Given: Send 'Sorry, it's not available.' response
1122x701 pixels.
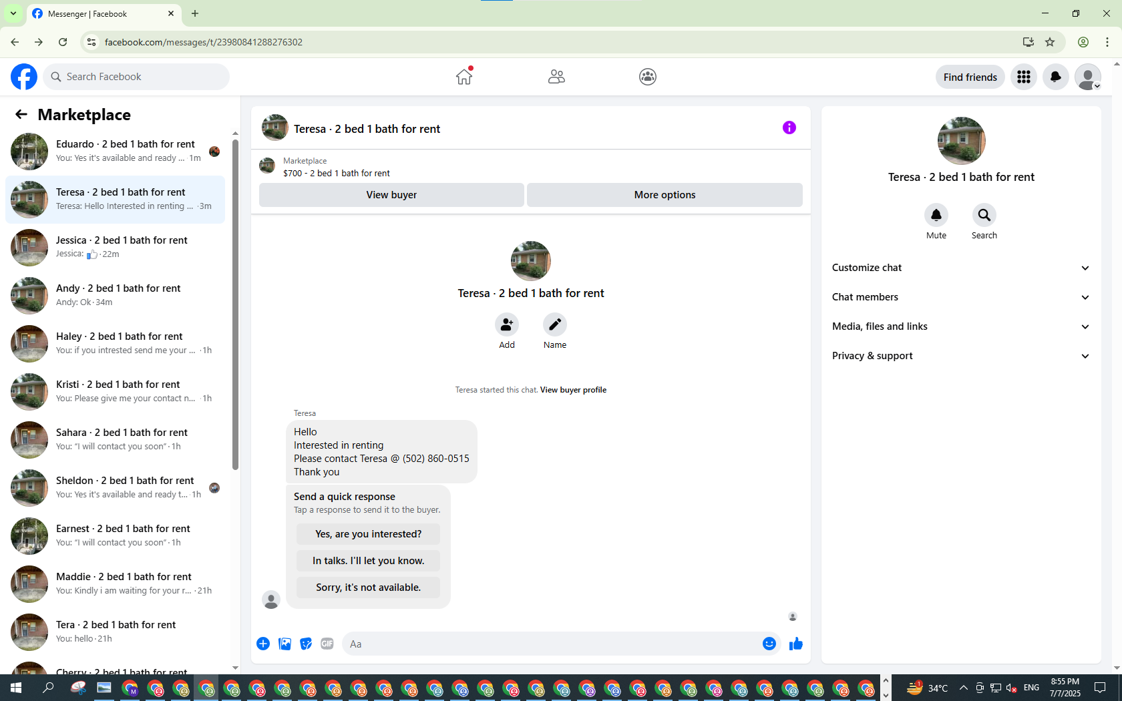Looking at the screenshot, I should tap(368, 588).
